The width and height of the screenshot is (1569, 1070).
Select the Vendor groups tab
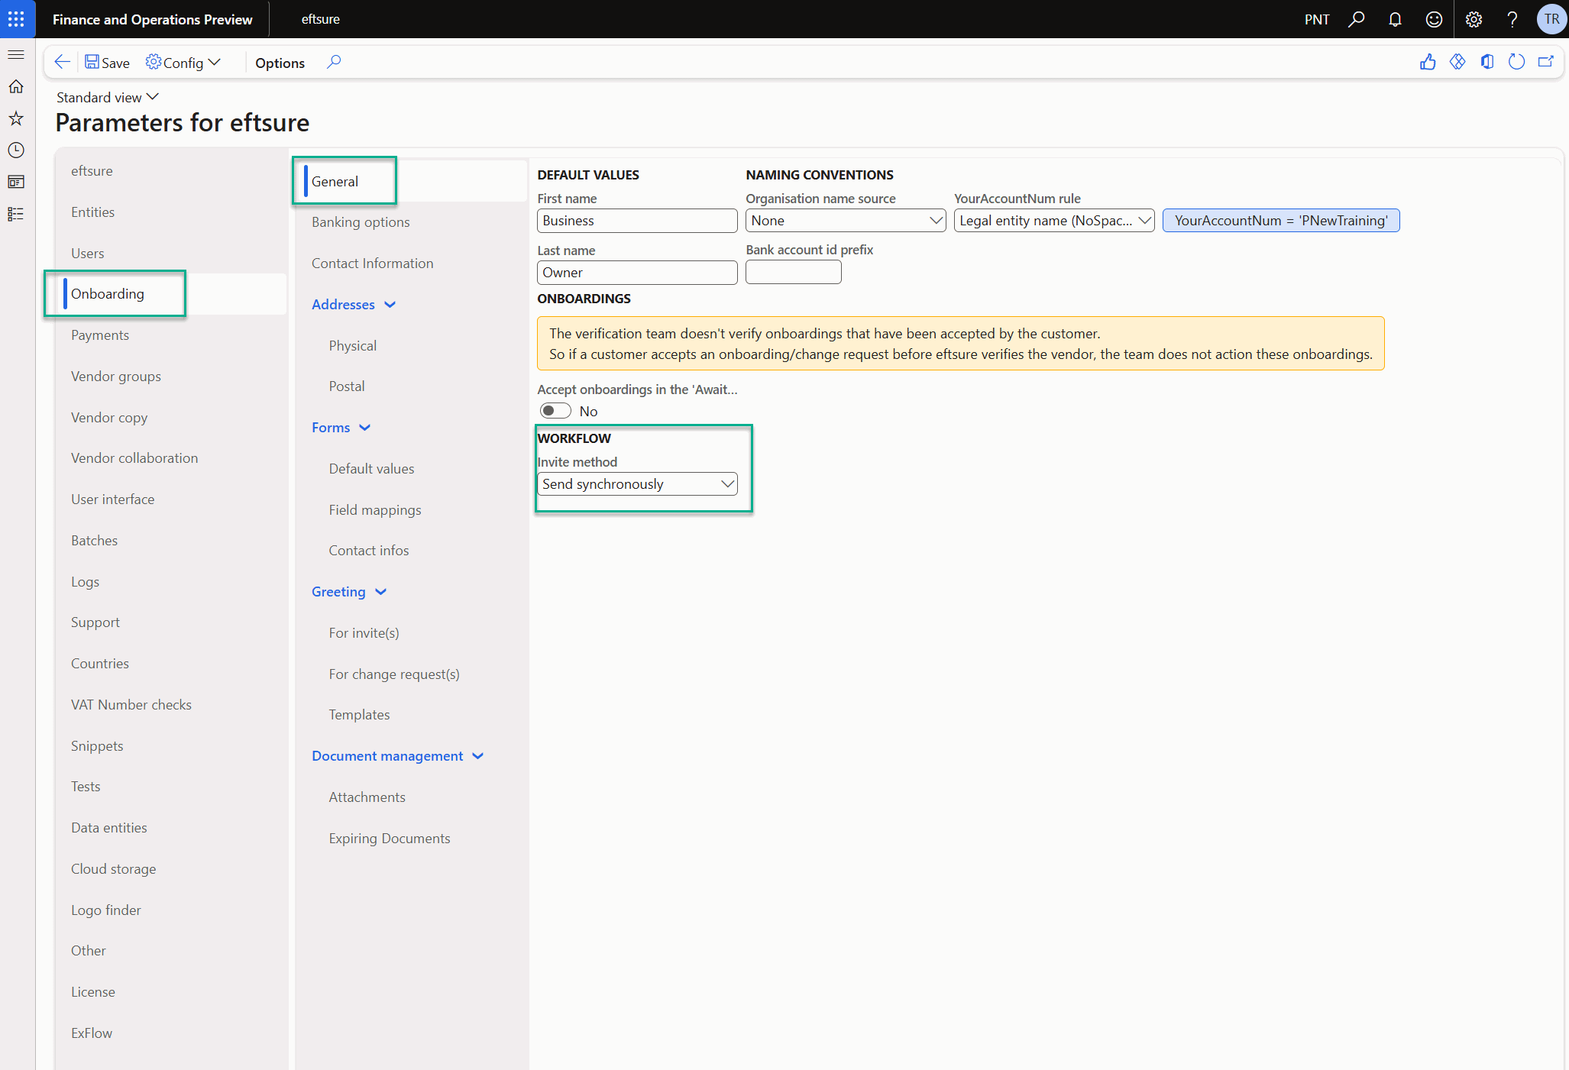pos(116,377)
